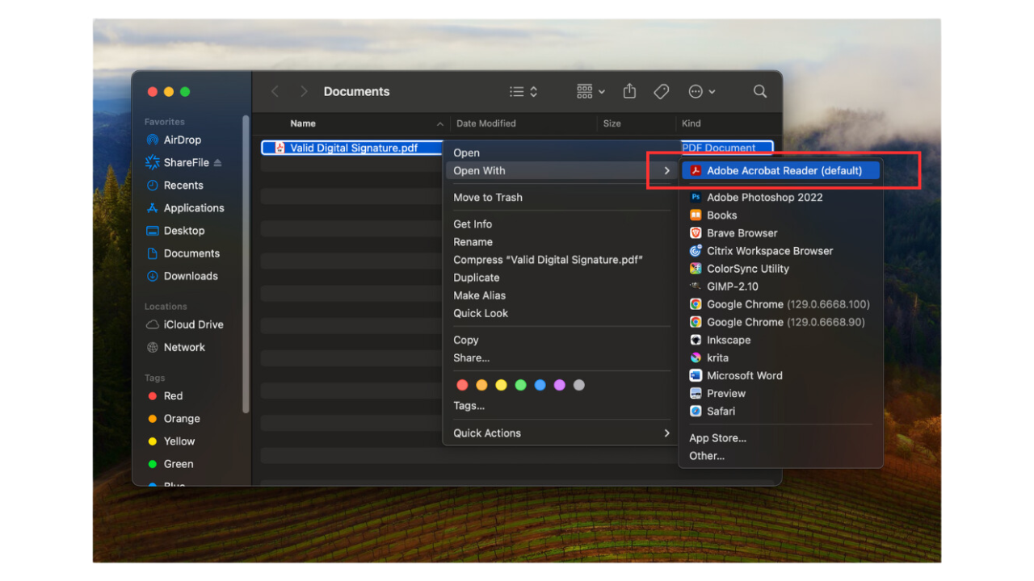This screenshot has width=1034, height=581.
Task: Click the Kind column header
Action: click(x=691, y=123)
